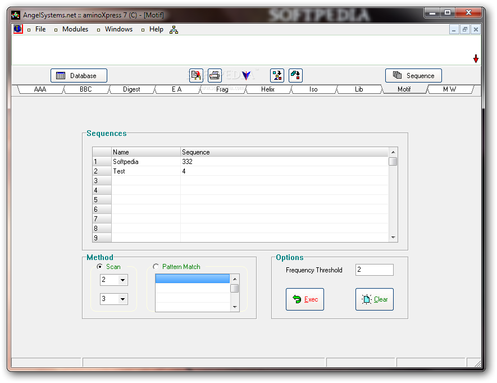Open the File menu
The image size is (497, 383).
pos(40,29)
